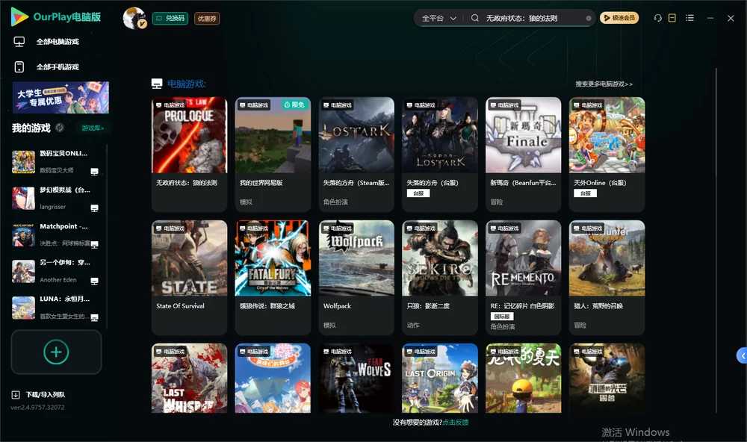Click the 台服 tag on 天外Online
The image size is (747, 442).
[586, 193]
